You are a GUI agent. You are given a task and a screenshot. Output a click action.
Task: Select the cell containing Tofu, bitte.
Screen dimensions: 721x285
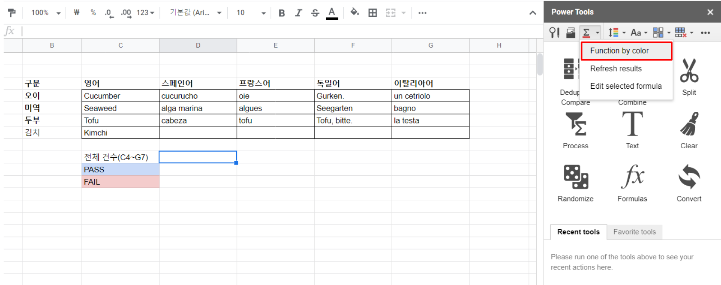353,120
